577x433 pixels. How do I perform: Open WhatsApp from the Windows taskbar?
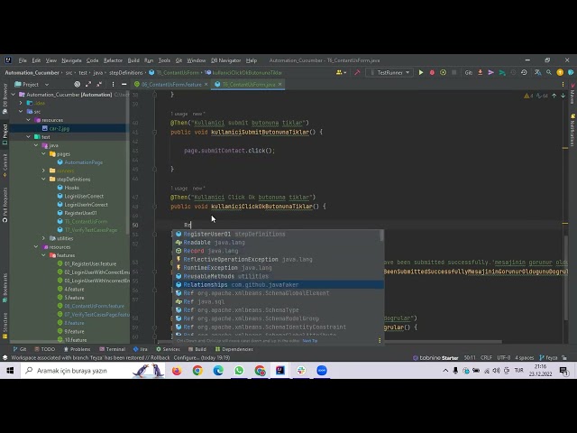click(239, 371)
